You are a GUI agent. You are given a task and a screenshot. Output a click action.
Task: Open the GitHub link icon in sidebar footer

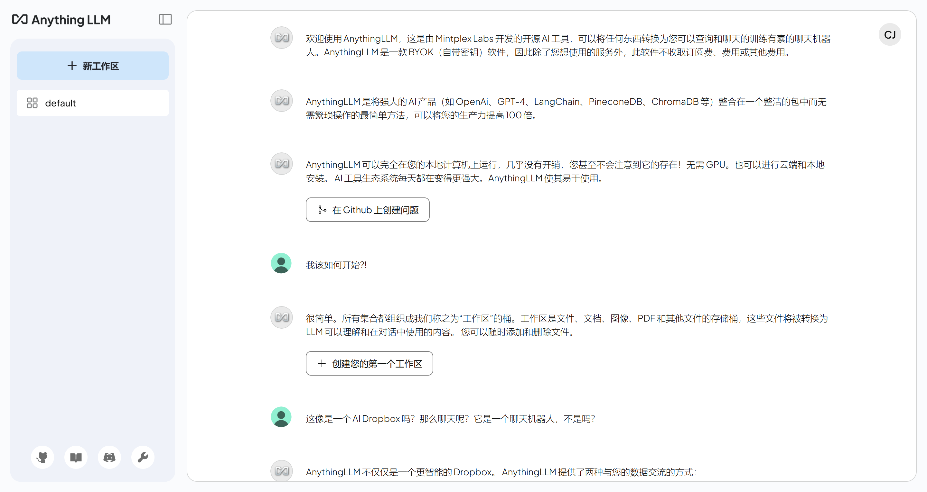[x=42, y=457]
